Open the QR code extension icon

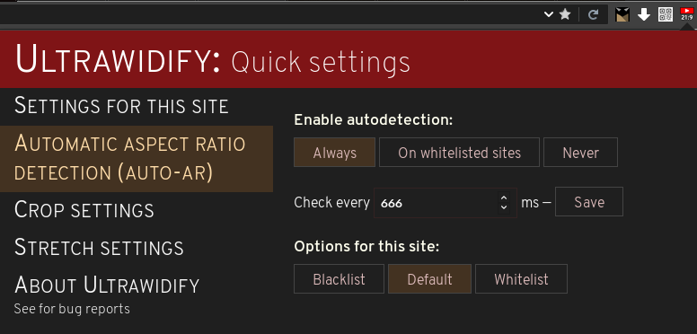click(x=665, y=14)
